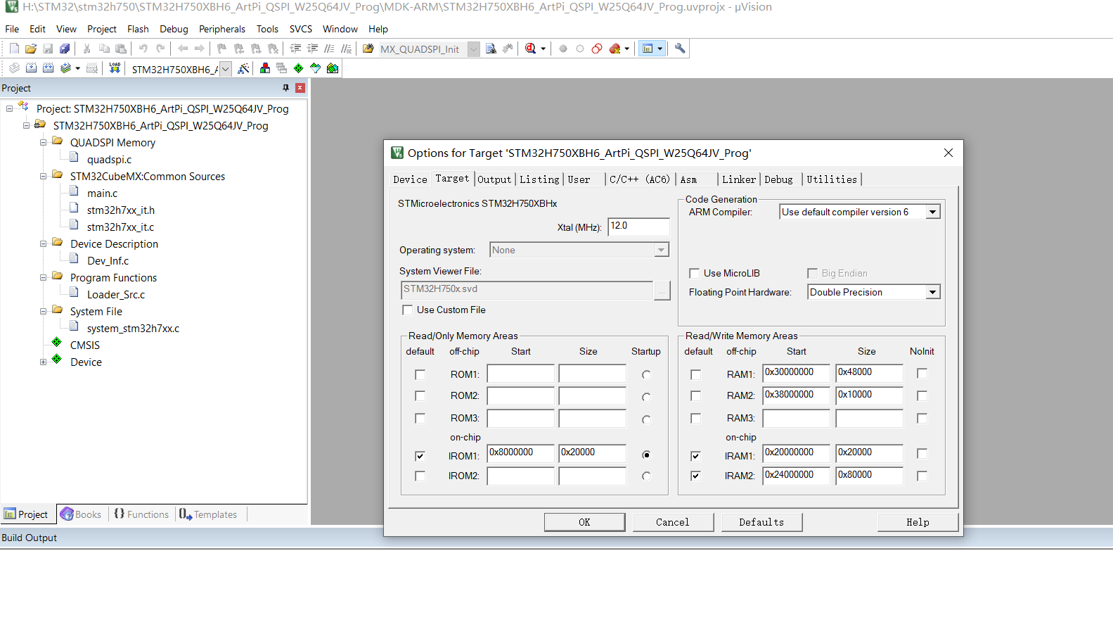
Task: Select the IROM2 Startup radio button
Action: [x=646, y=476]
